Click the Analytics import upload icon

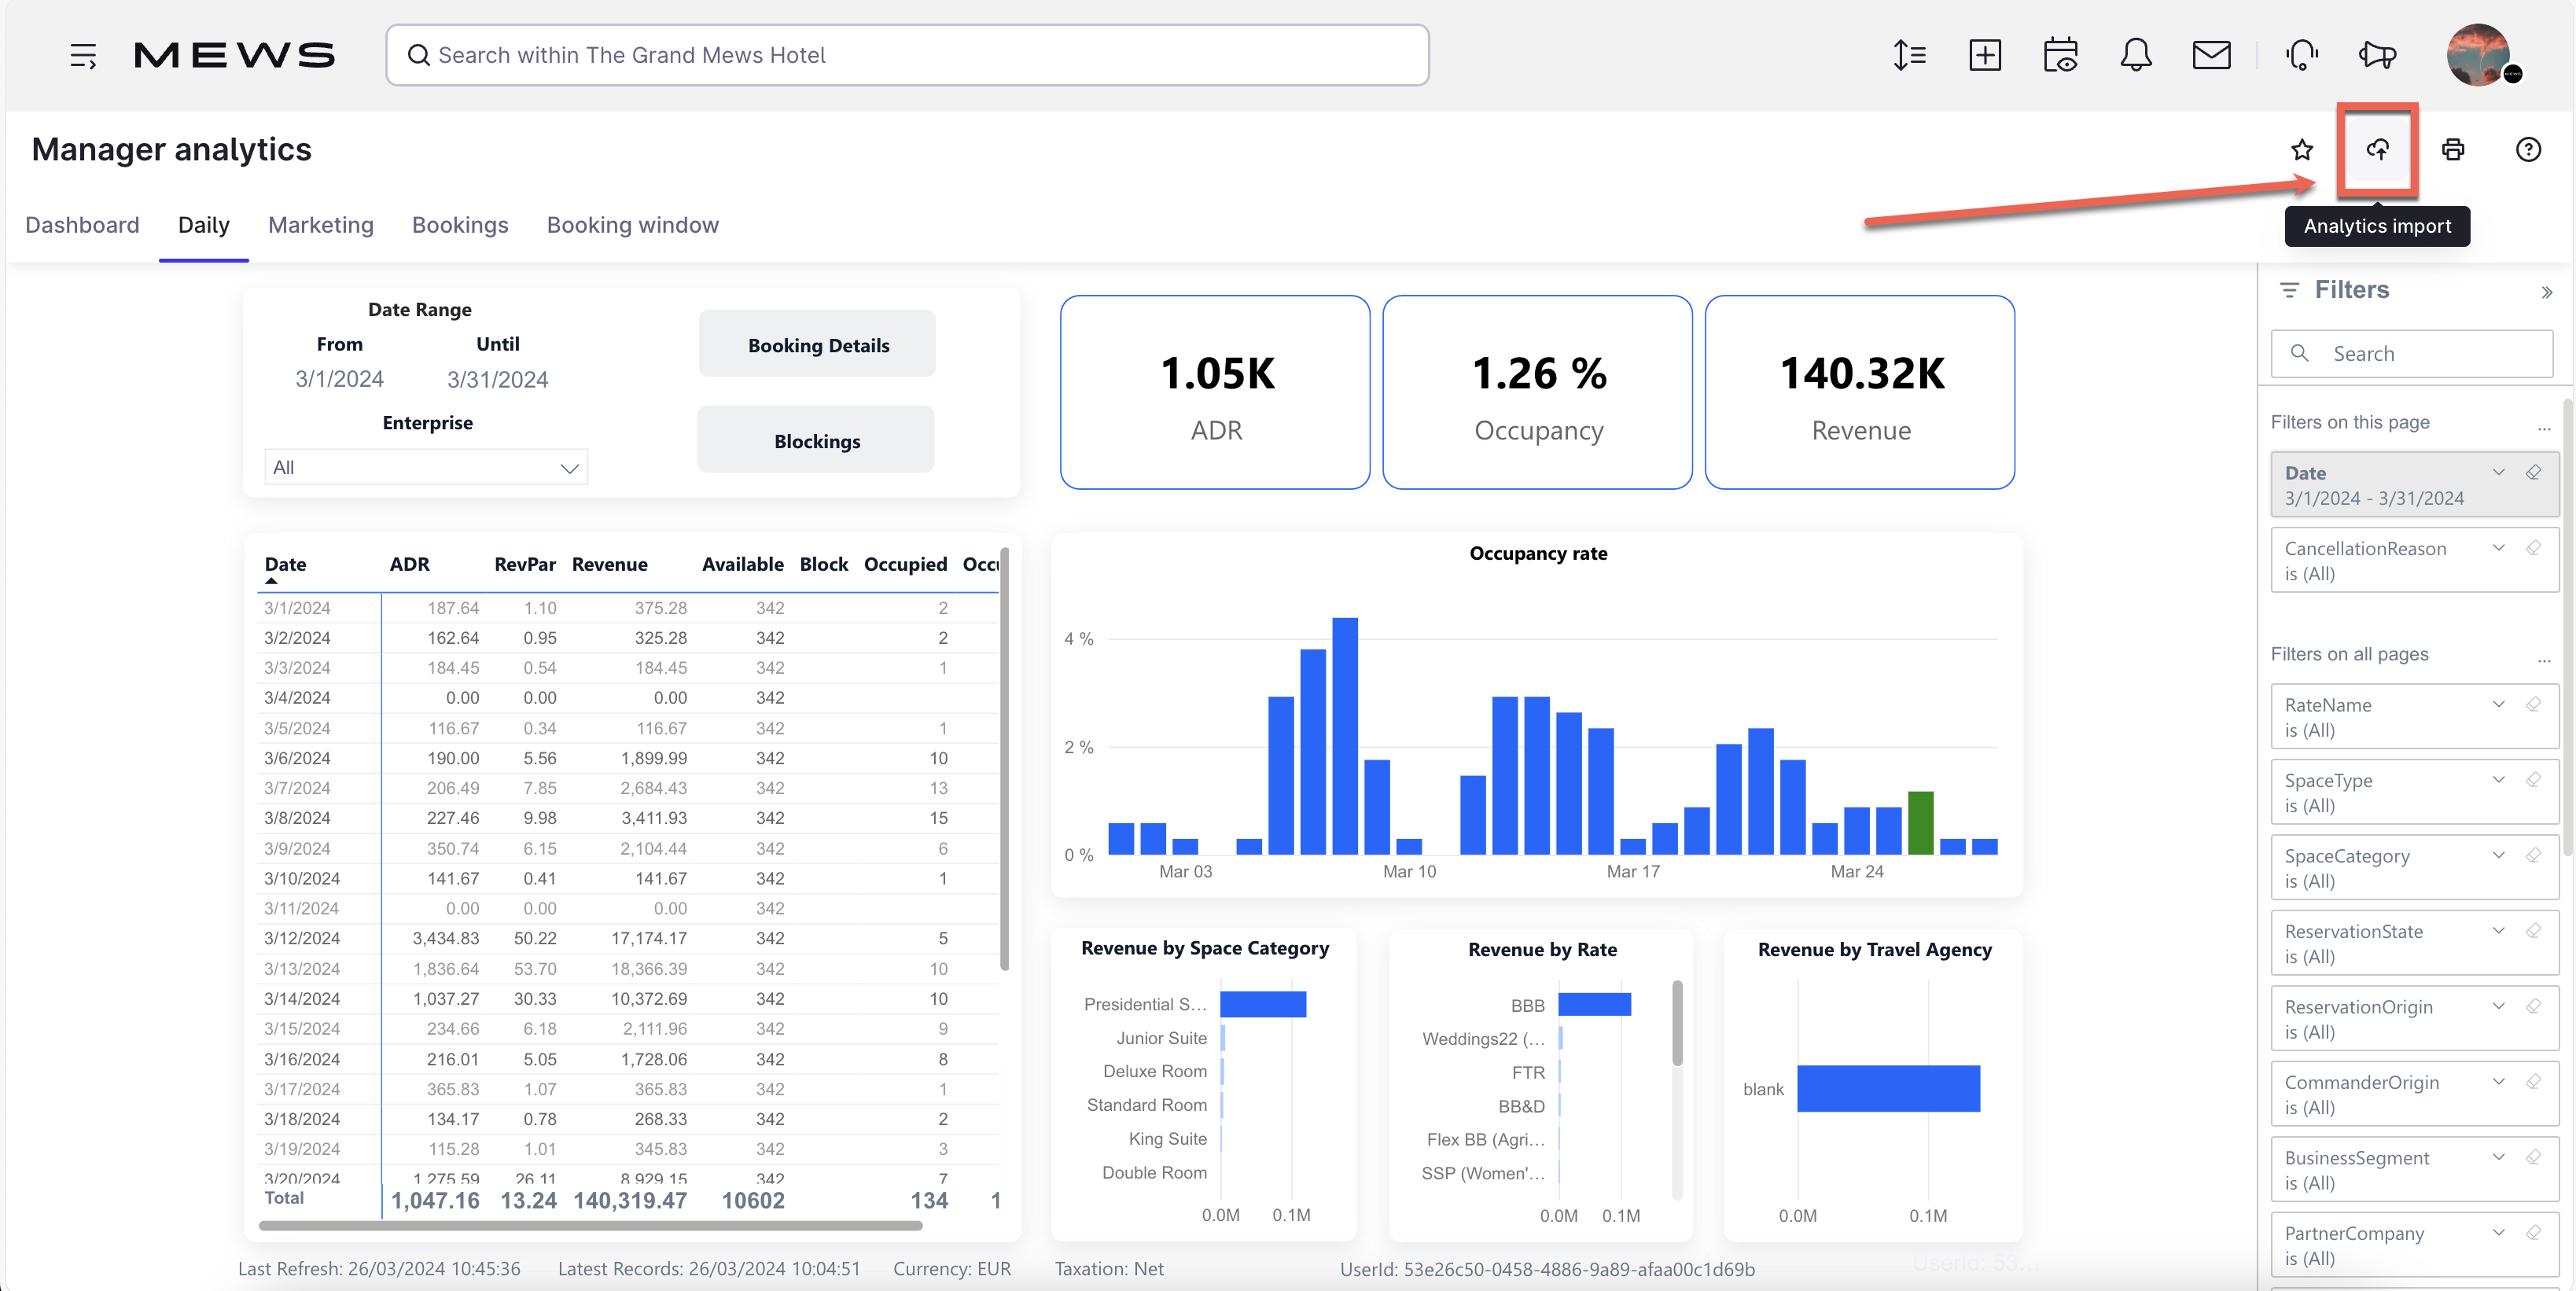point(2377,149)
